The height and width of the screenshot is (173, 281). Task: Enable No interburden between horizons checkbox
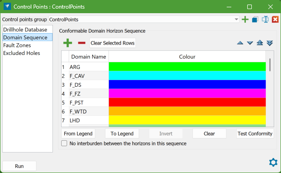pyautogui.click(x=64, y=143)
